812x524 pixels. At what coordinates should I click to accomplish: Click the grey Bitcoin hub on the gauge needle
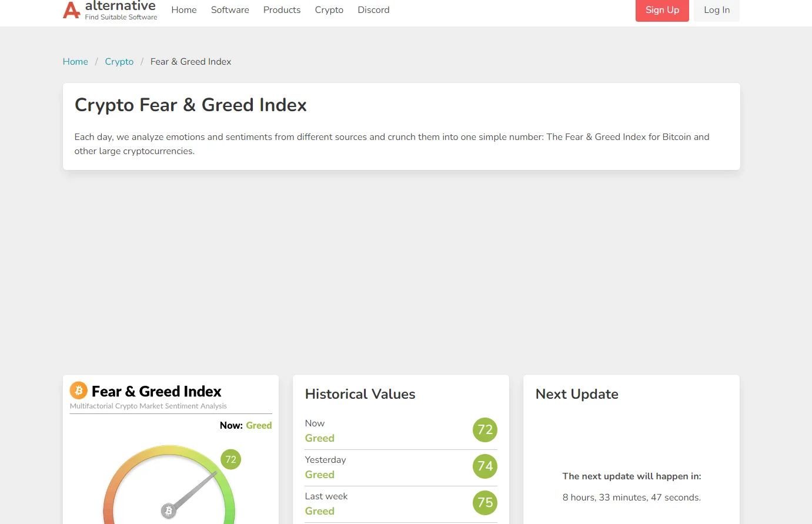coord(169,511)
